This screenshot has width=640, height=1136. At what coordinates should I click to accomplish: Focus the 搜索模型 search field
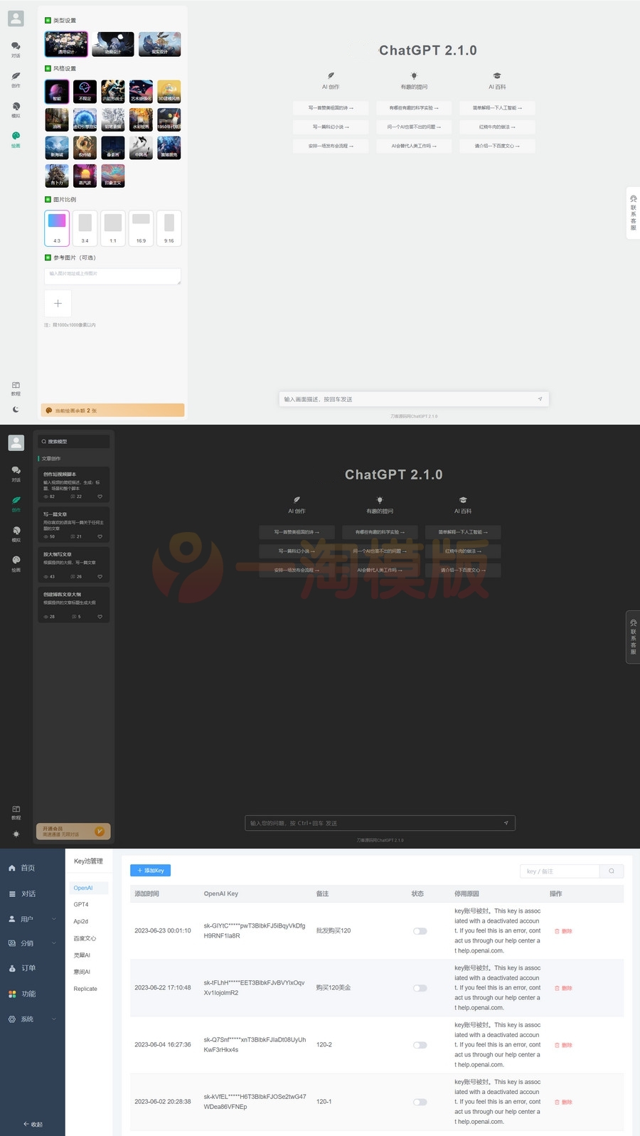tap(74, 442)
